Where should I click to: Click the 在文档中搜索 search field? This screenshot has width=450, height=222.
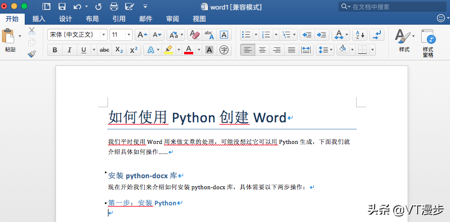[x=392, y=7]
